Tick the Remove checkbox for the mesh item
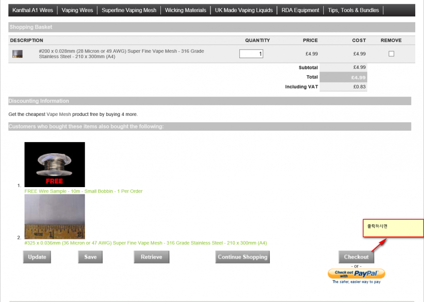 392,54
